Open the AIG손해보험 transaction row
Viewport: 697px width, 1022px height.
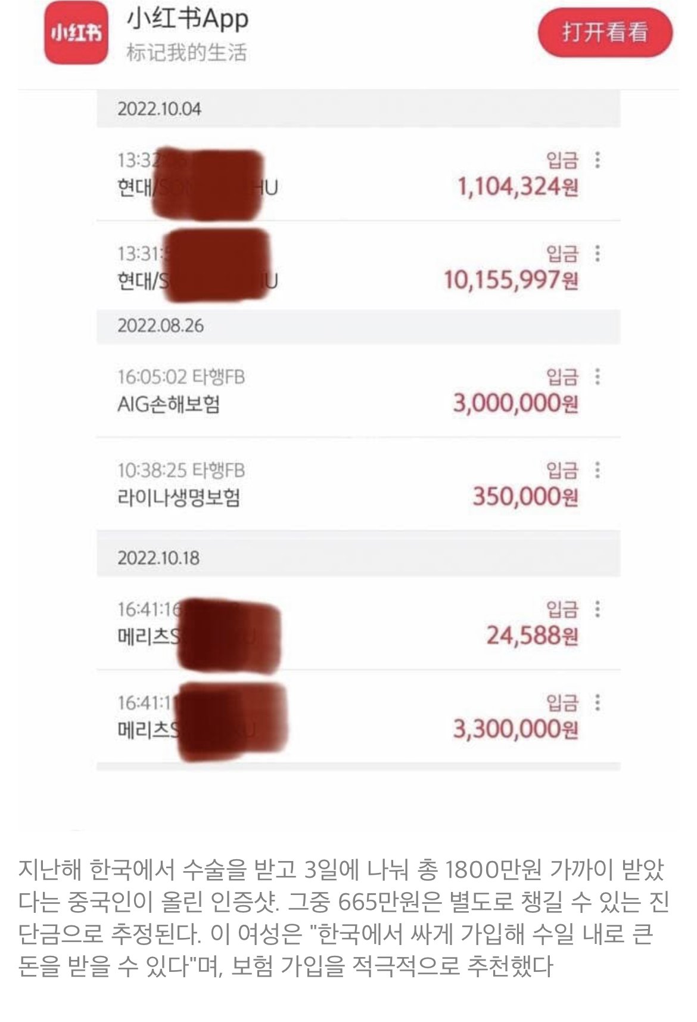coord(359,391)
